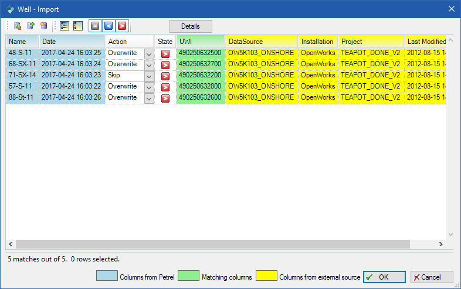Toggle the red right-arrow filter button
The width and height of the screenshot is (461, 289).
click(122, 26)
